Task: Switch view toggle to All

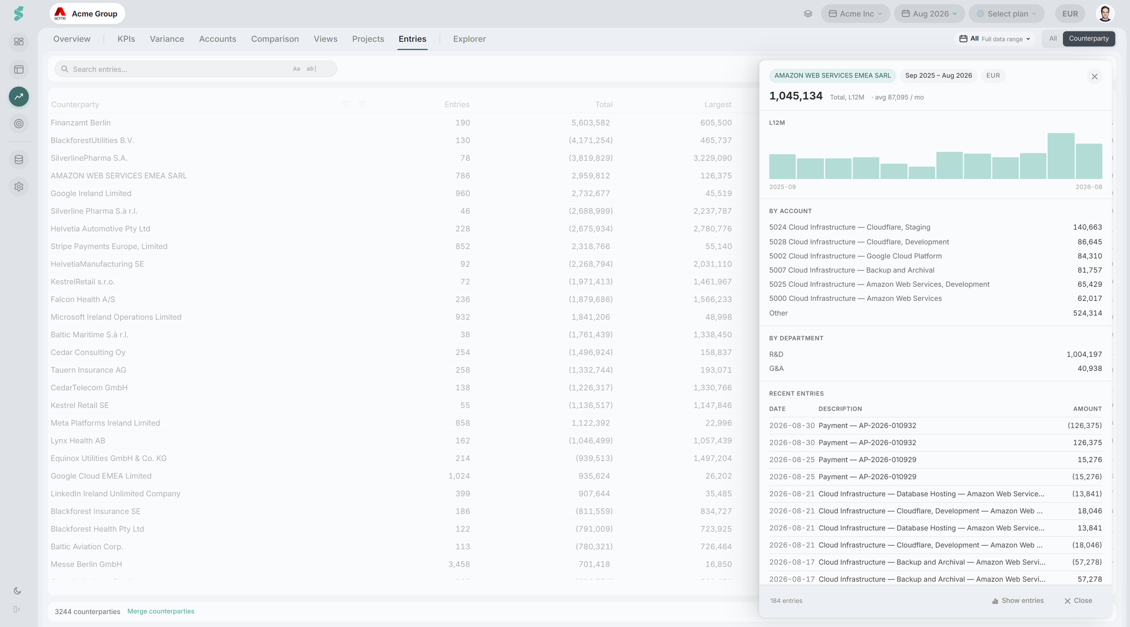Action: click(x=1053, y=39)
